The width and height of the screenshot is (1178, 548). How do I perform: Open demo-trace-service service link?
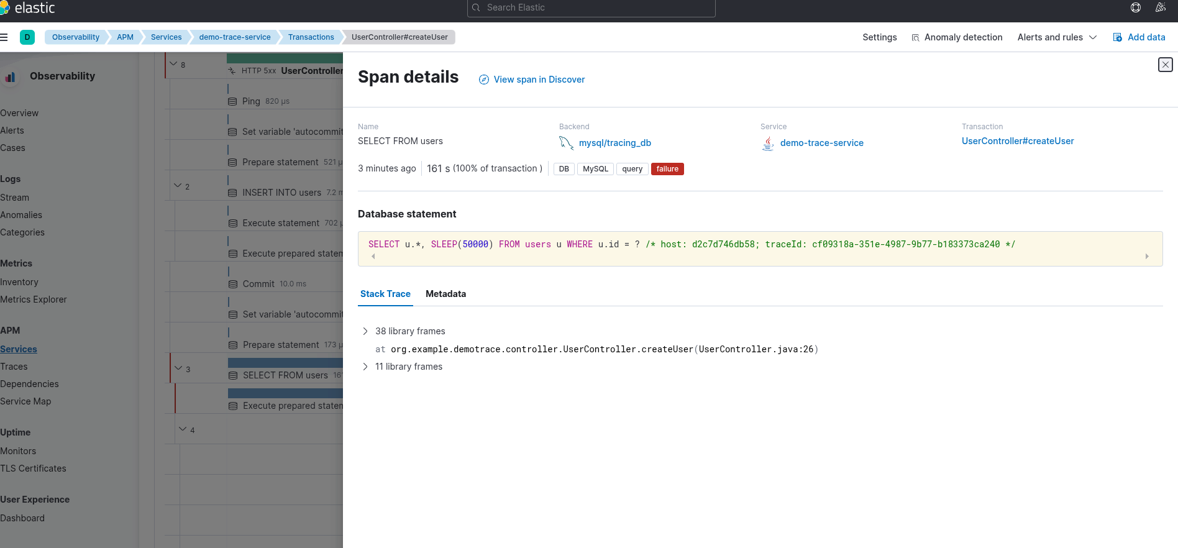click(822, 143)
